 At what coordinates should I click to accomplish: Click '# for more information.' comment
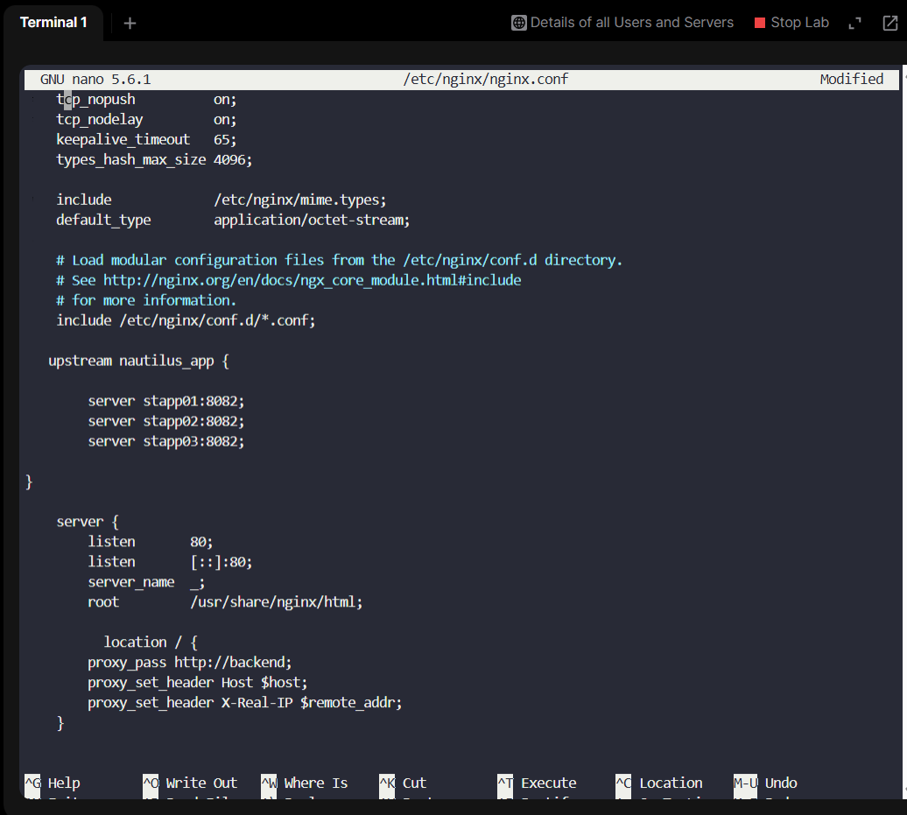pos(146,300)
